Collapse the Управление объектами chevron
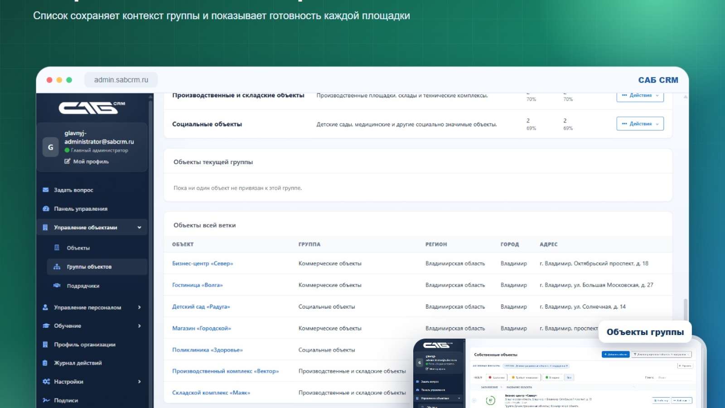This screenshot has width=725, height=408. (x=139, y=228)
